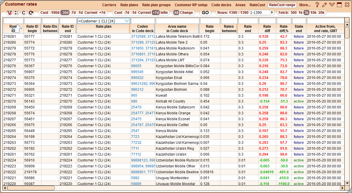
Task: Clear the active filter using the filter icon
Action: [x=9, y=13]
